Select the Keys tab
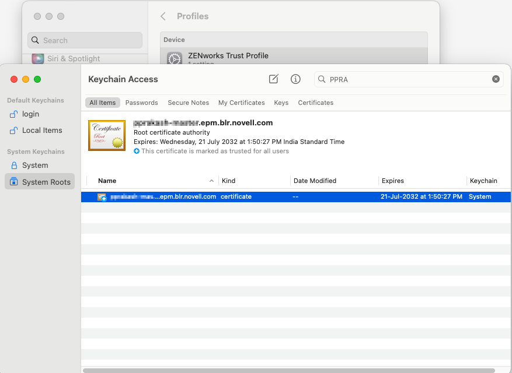This screenshot has width=512, height=373. click(281, 103)
